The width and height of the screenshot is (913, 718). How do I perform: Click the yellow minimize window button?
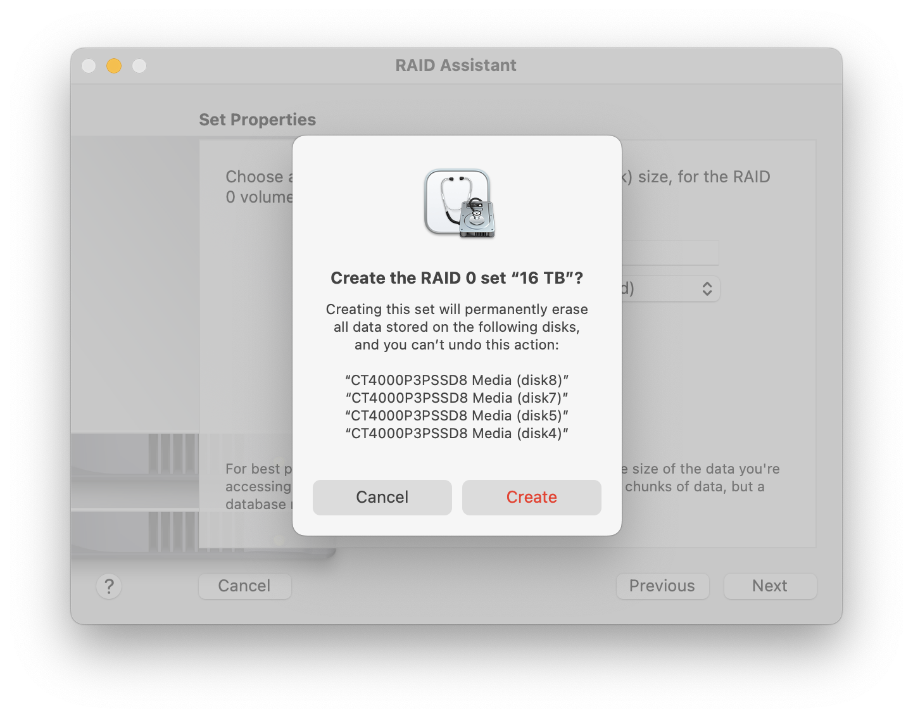point(114,66)
